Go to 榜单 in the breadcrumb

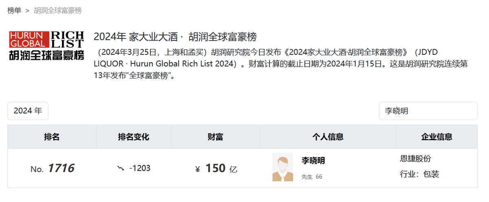pos(14,11)
